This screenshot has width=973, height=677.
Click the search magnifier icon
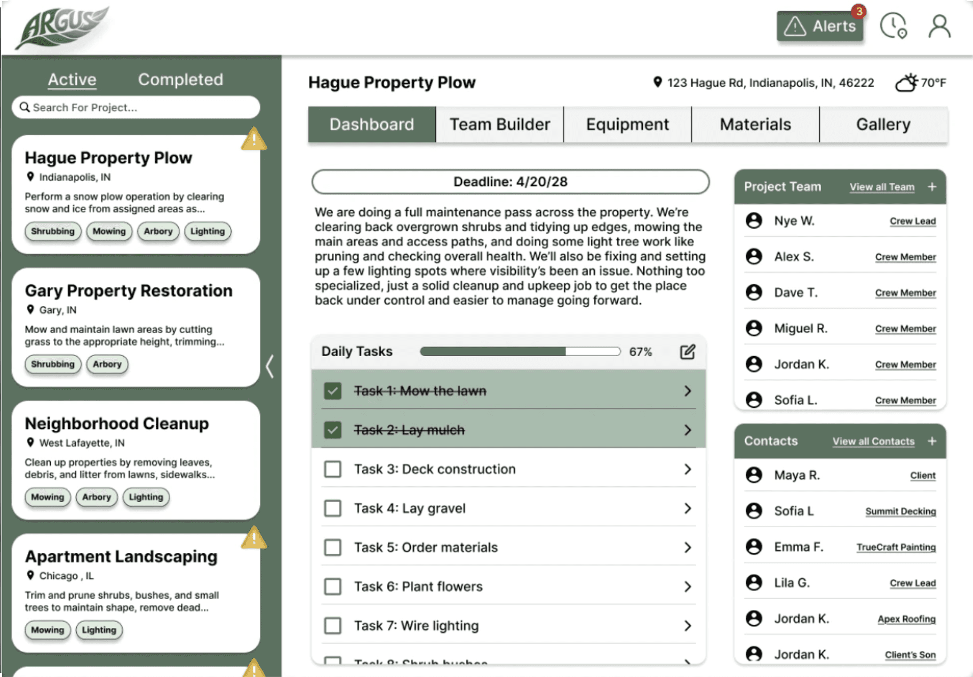coord(25,107)
